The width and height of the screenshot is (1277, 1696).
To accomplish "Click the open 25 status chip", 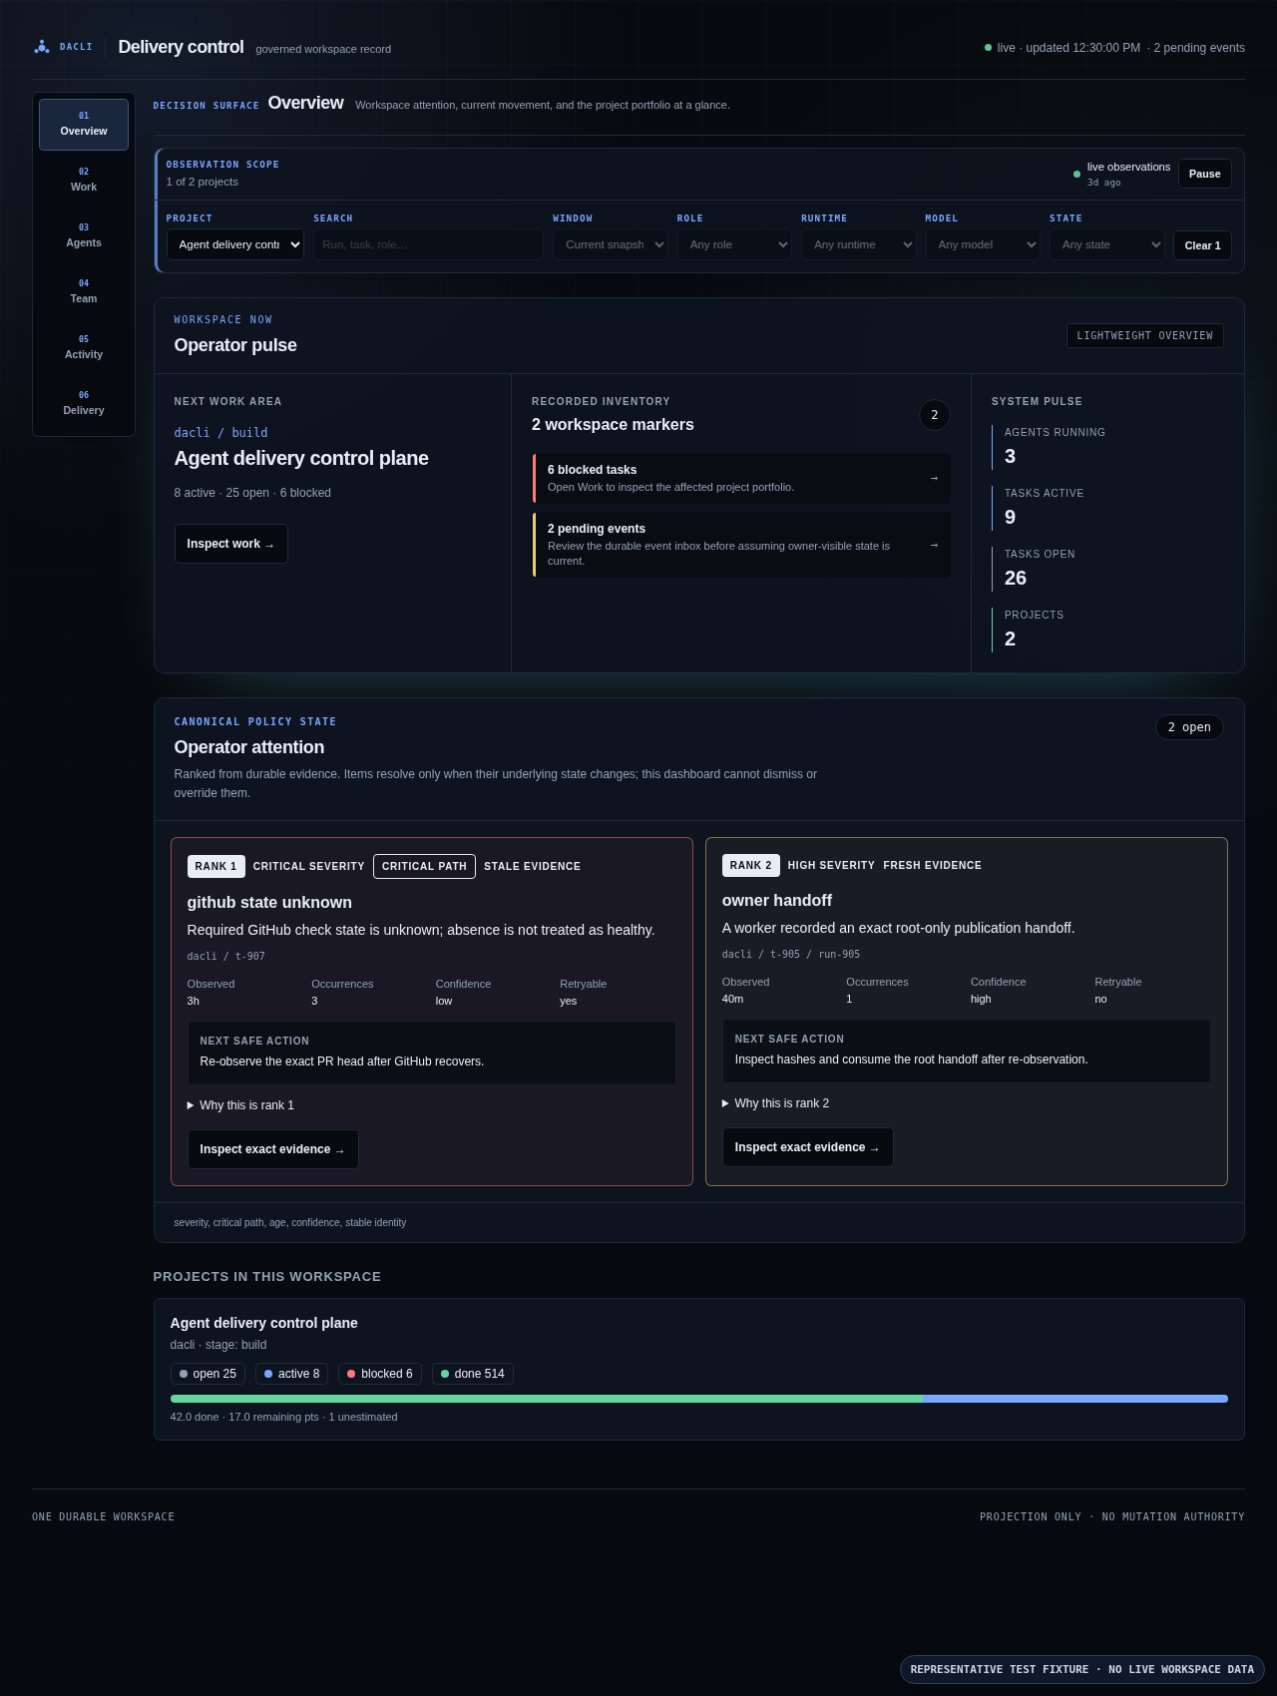I will click(209, 1374).
